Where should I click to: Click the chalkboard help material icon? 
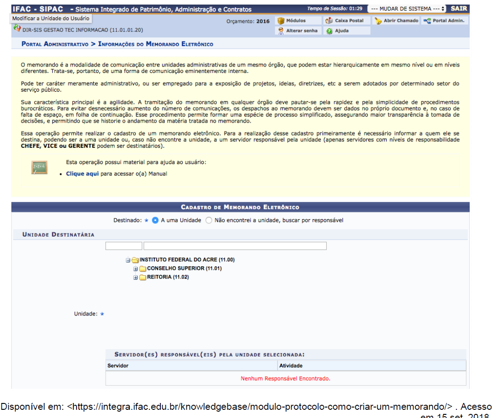click(39, 168)
